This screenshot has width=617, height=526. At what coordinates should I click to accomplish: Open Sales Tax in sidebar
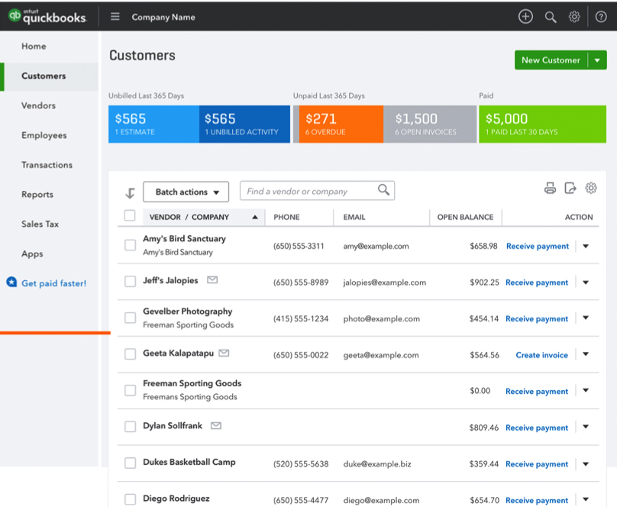[40, 224]
